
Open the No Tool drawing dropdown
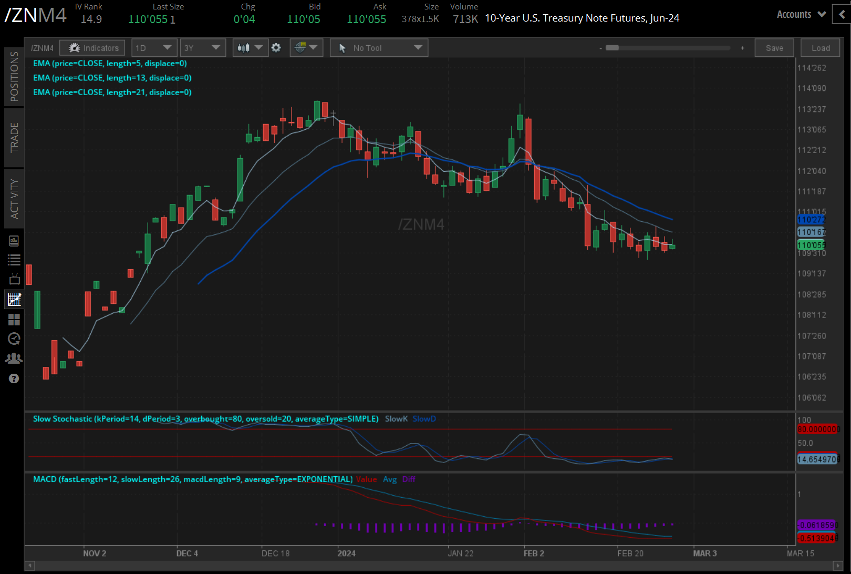(379, 48)
